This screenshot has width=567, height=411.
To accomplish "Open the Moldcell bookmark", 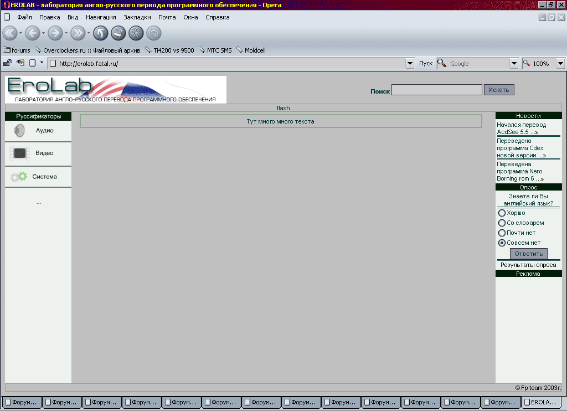I will click(x=251, y=50).
